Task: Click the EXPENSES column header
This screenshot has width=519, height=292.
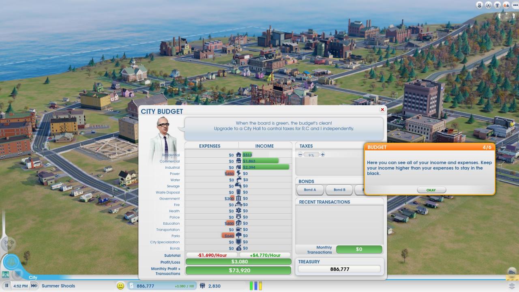Action: click(x=210, y=146)
